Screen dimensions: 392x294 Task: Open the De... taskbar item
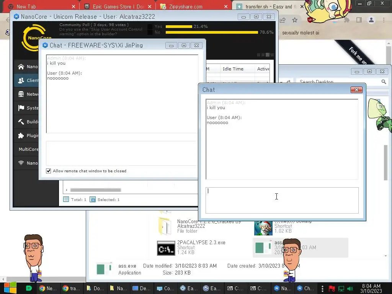pos(141,288)
